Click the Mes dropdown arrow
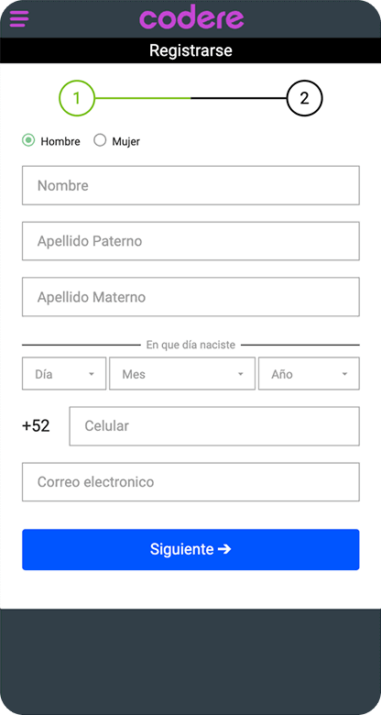 pyautogui.click(x=241, y=374)
